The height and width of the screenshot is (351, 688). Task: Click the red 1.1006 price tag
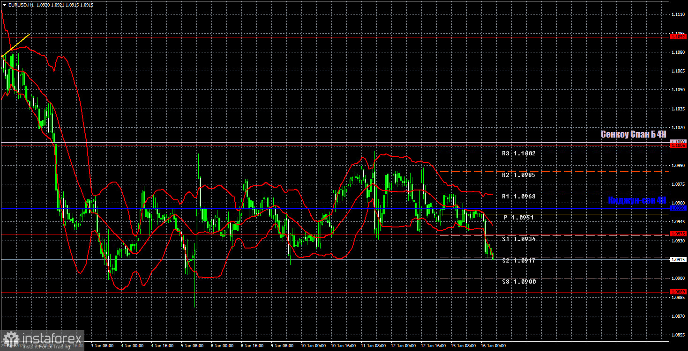pos(679,146)
